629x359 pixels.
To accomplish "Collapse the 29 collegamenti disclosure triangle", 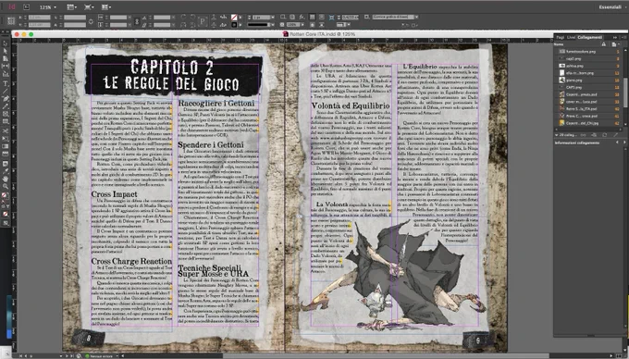I will coord(557,135).
